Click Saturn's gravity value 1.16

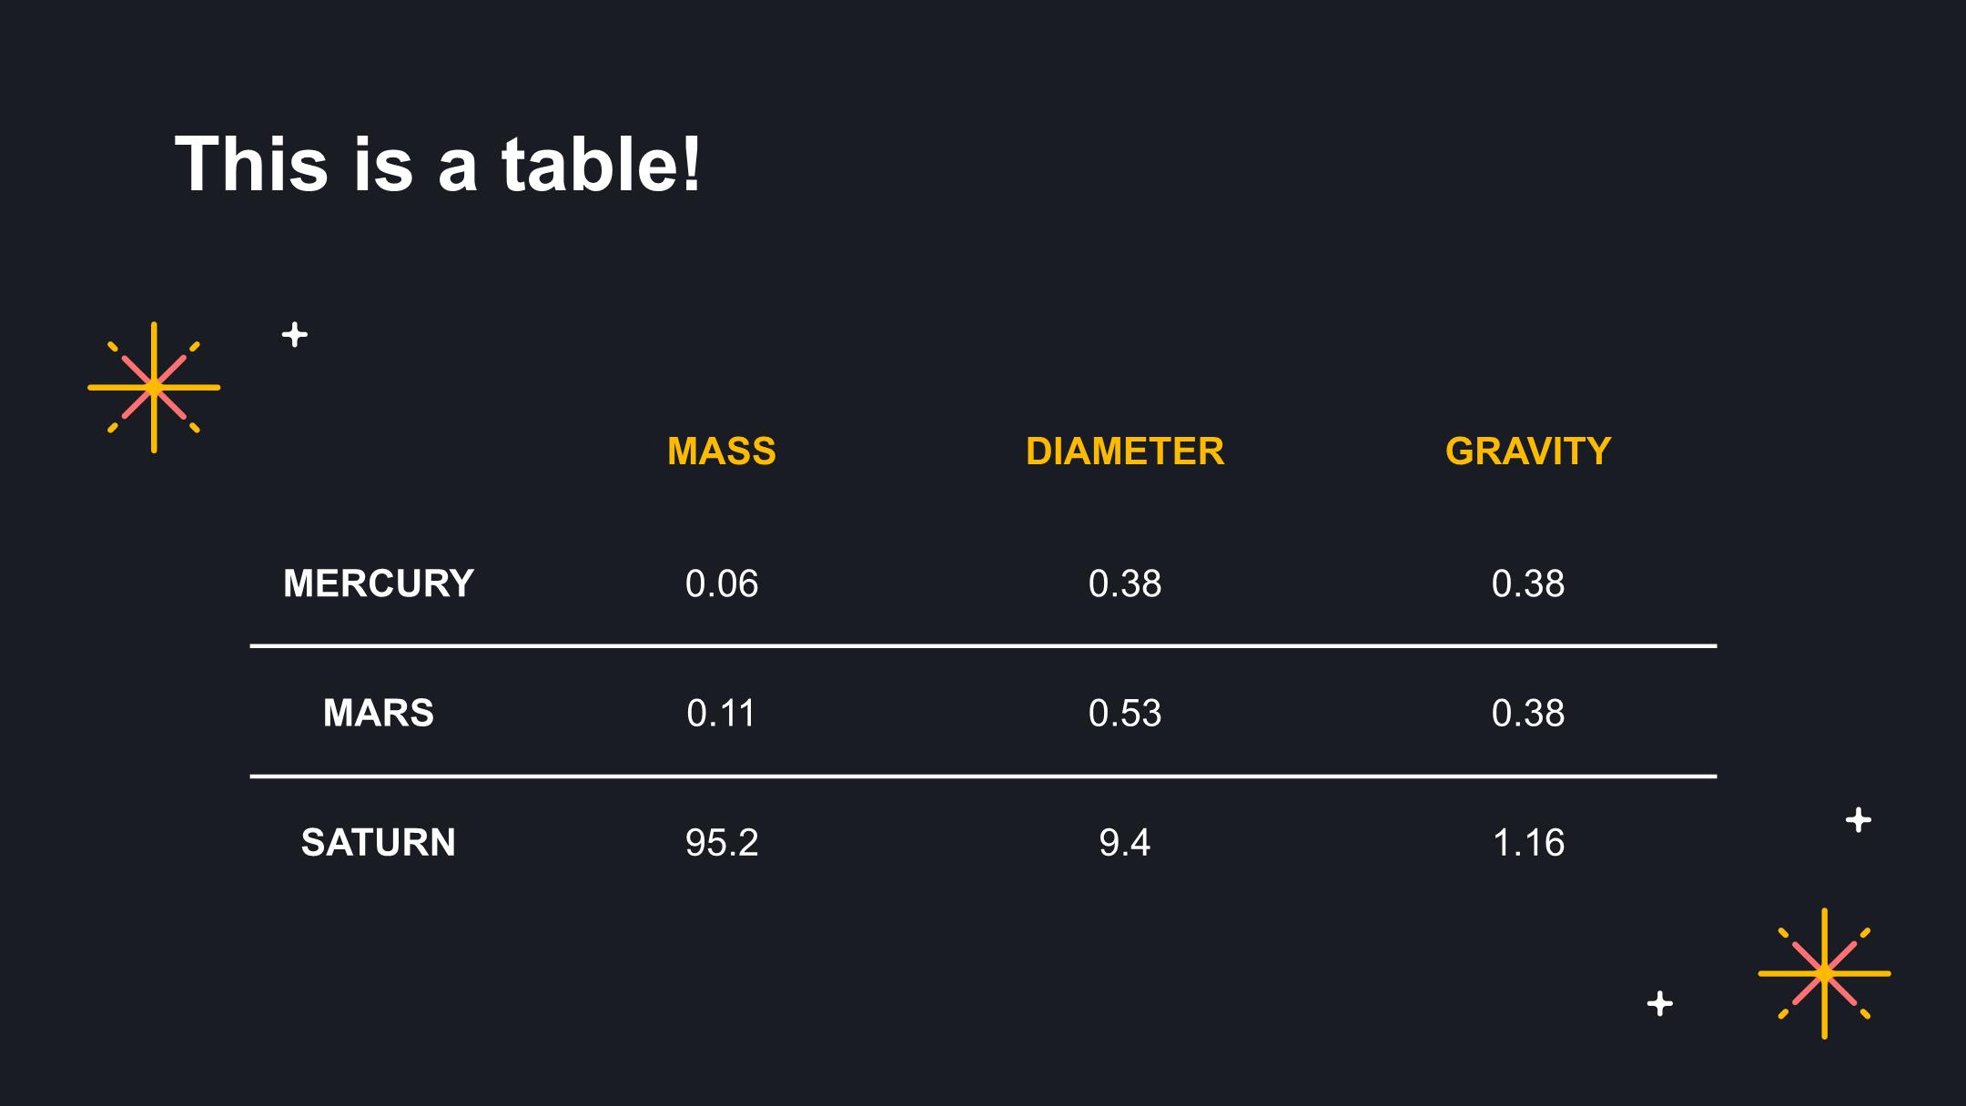click(x=1528, y=842)
